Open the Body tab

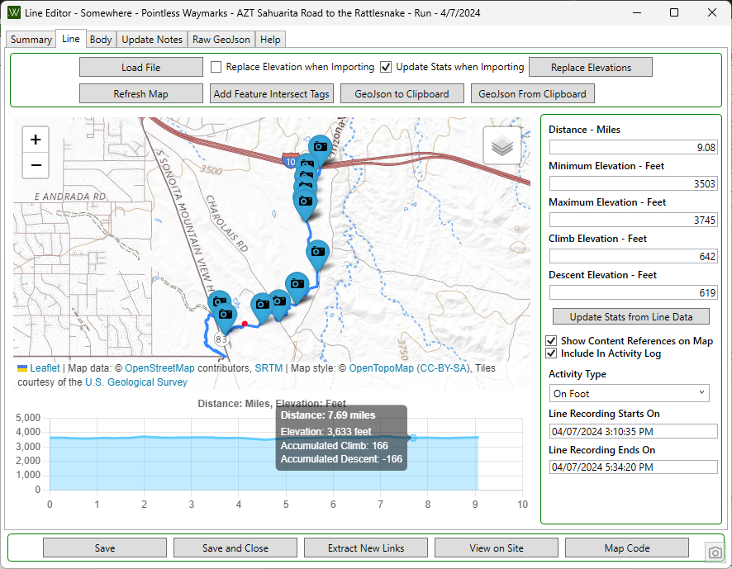click(x=101, y=40)
